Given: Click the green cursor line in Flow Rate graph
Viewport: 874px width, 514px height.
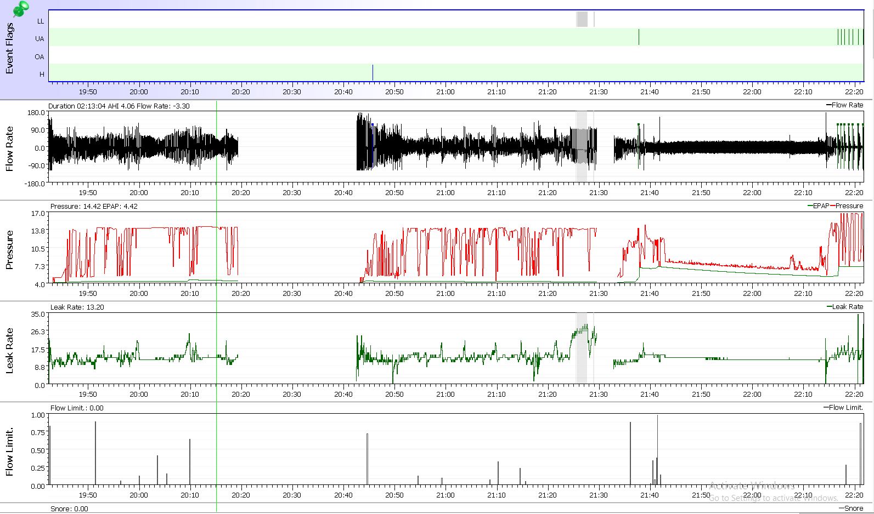Looking at the screenshot, I should point(216,147).
